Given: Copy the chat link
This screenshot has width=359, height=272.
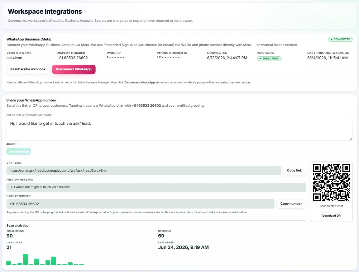Looking at the screenshot, I should (294, 171).
